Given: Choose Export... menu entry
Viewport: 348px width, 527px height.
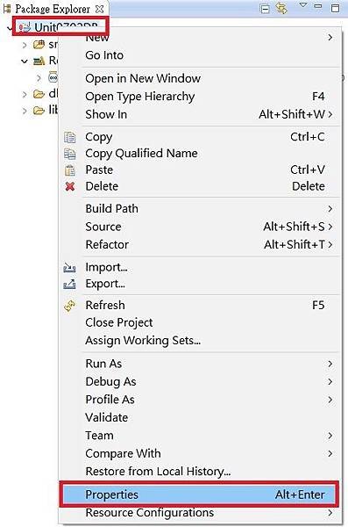Looking at the screenshot, I should (200, 284).
